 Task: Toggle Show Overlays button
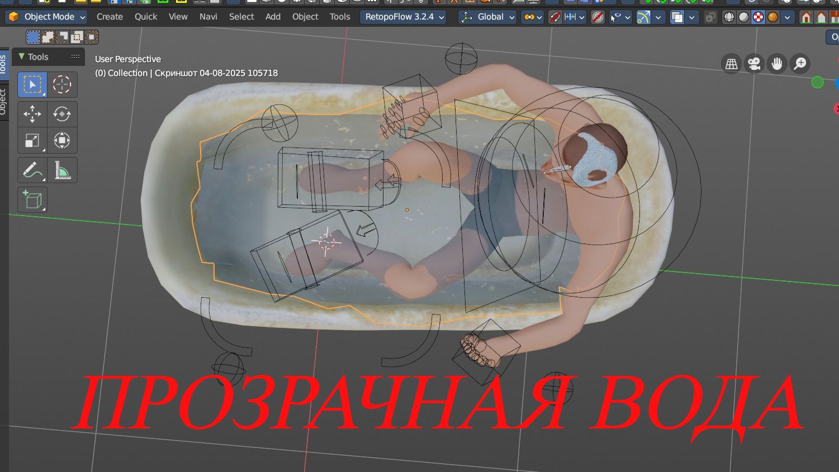pyautogui.click(x=677, y=17)
